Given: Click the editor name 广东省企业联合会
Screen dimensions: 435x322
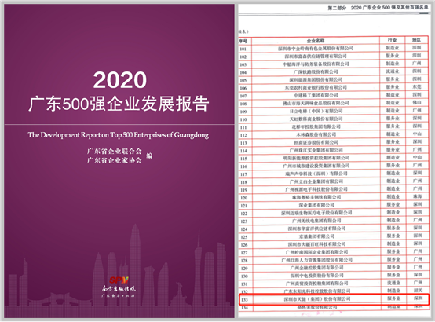Looking at the screenshot, I should 115,152.
